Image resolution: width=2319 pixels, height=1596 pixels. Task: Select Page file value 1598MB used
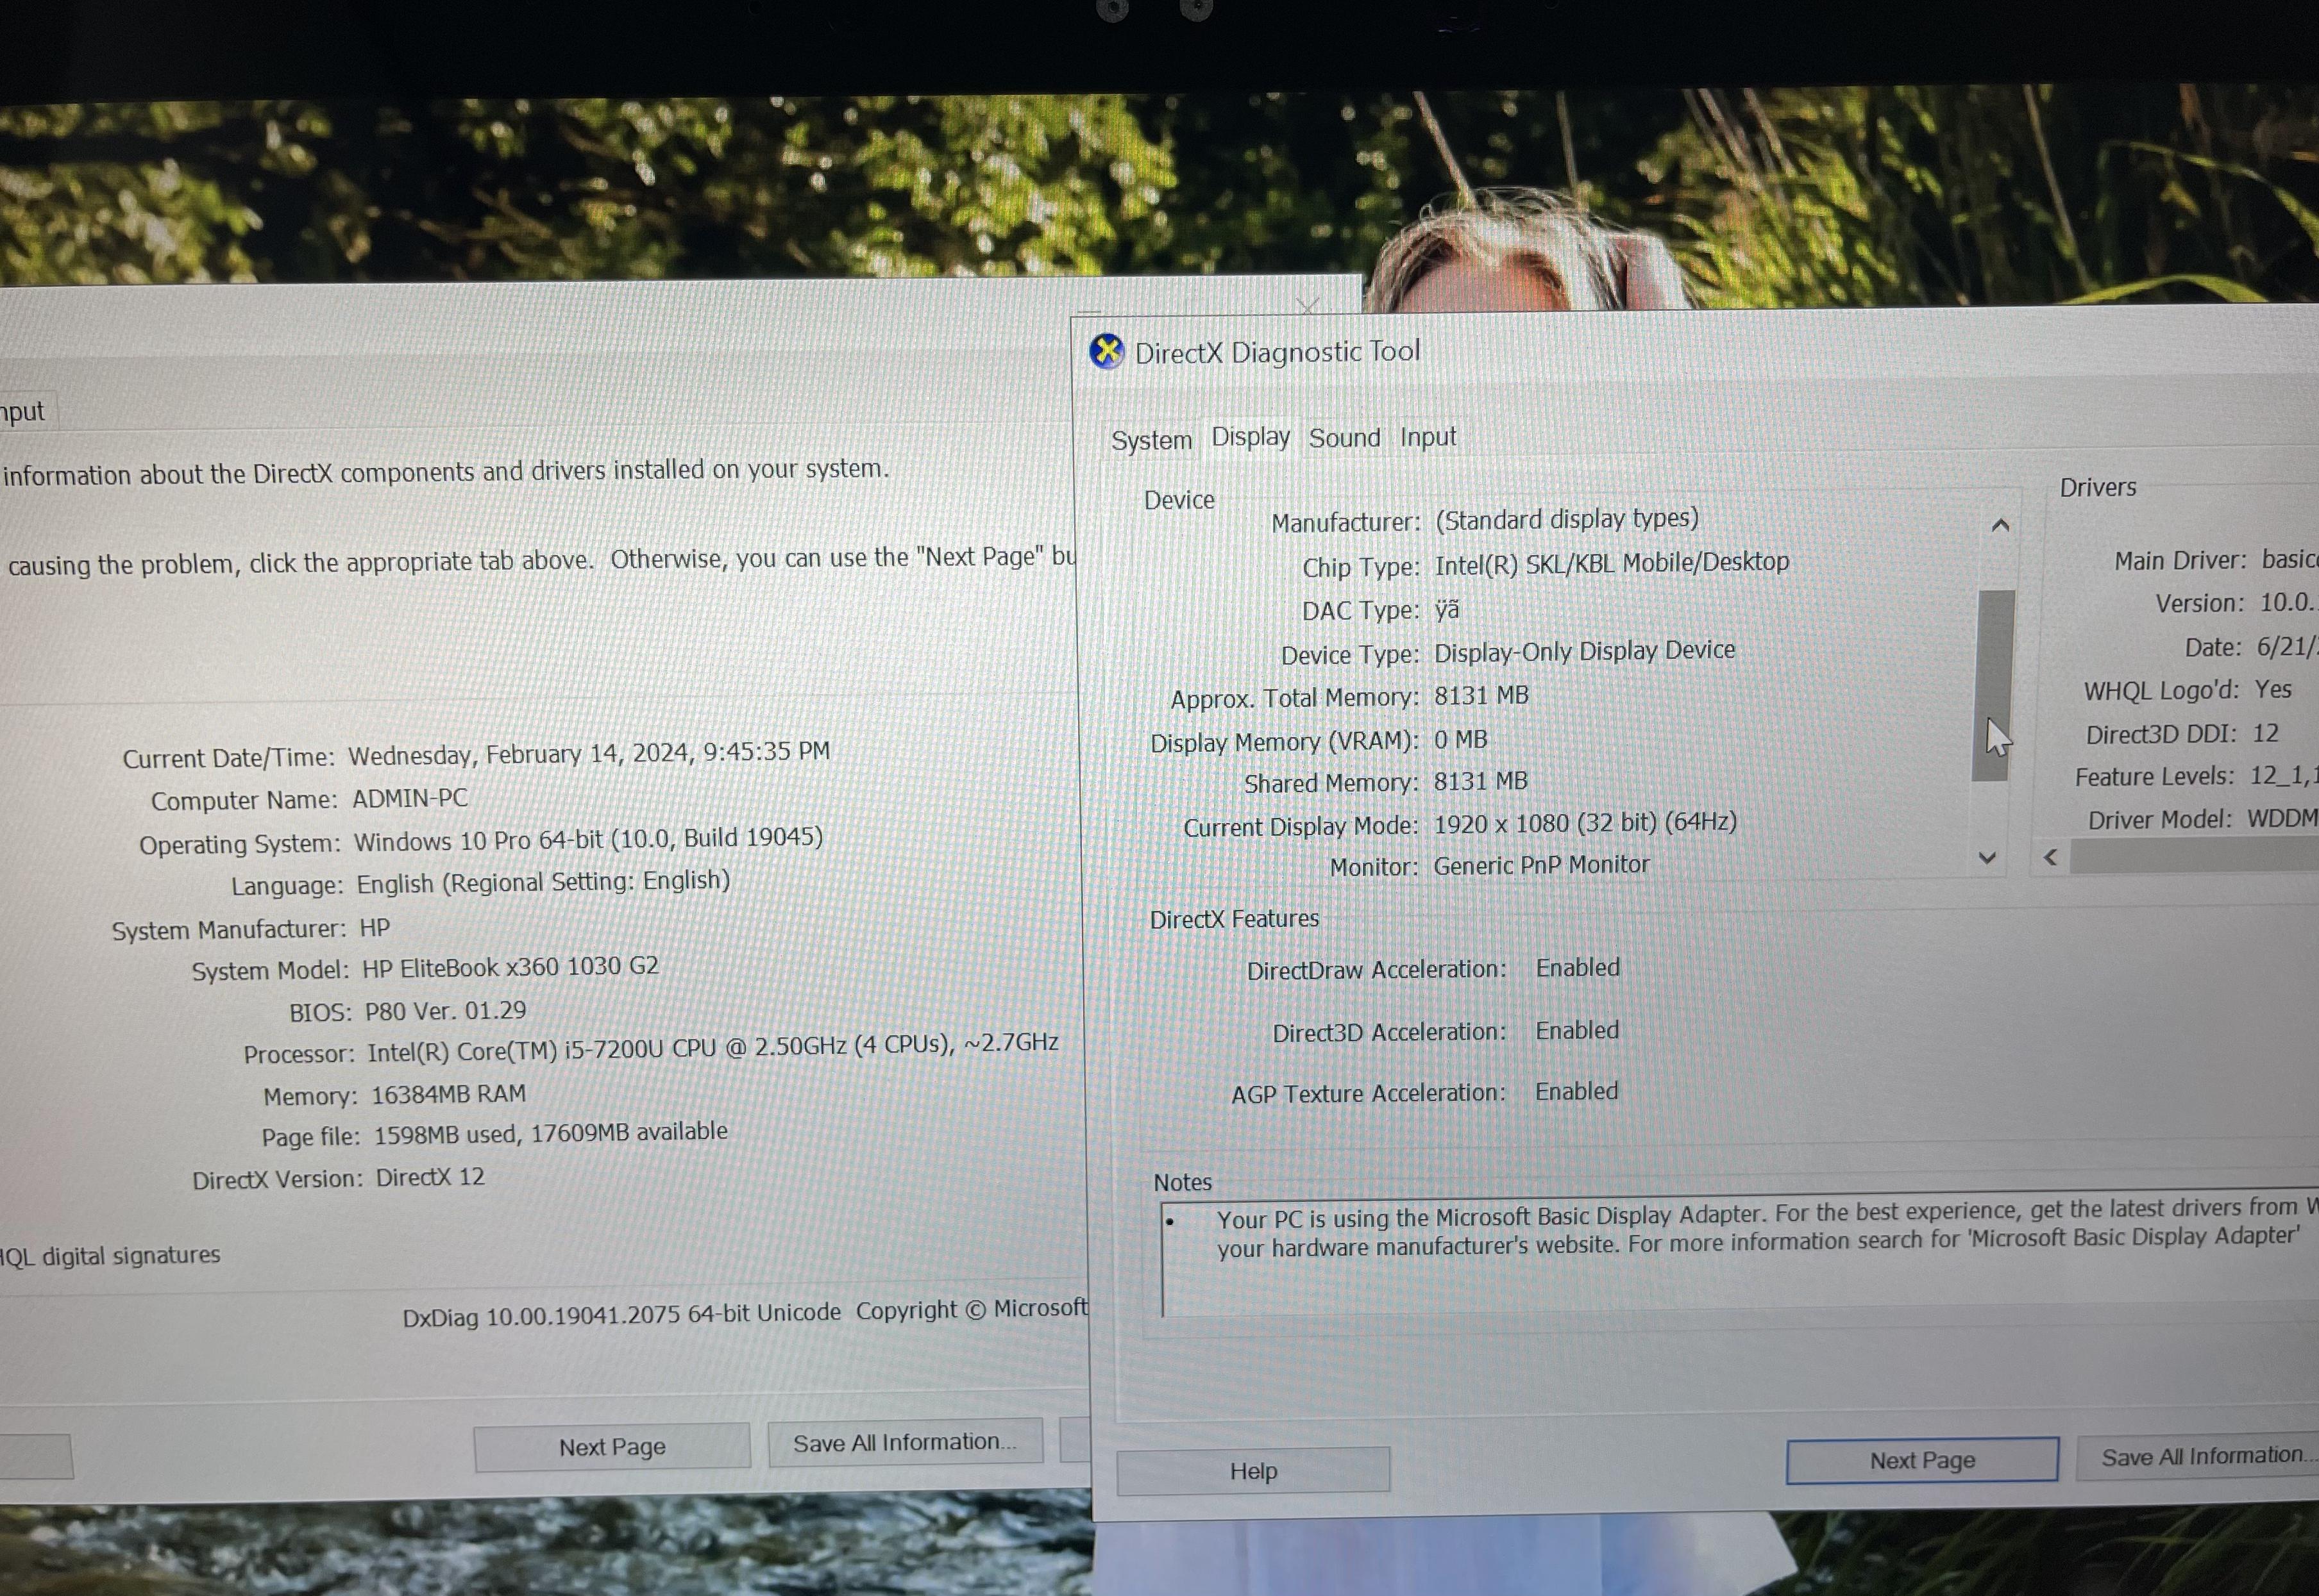pos(550,1133)
